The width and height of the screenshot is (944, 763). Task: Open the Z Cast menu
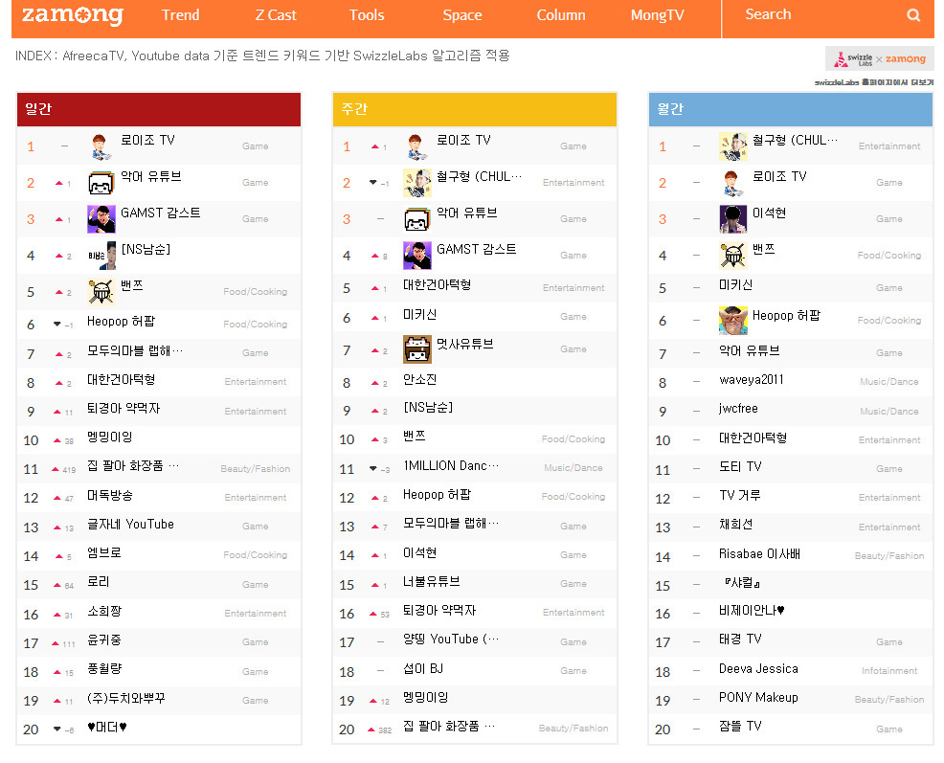pyautogui.click(x=276, y=15)
